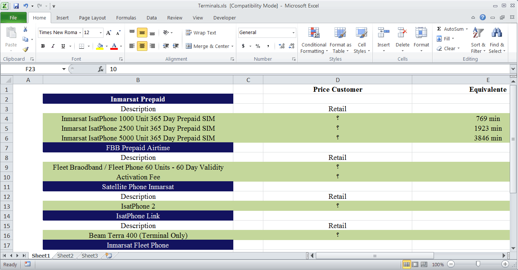Open the Sheet2 worksheet tab
This screenshot has width=518, height=270.
(x=65, y=256)
